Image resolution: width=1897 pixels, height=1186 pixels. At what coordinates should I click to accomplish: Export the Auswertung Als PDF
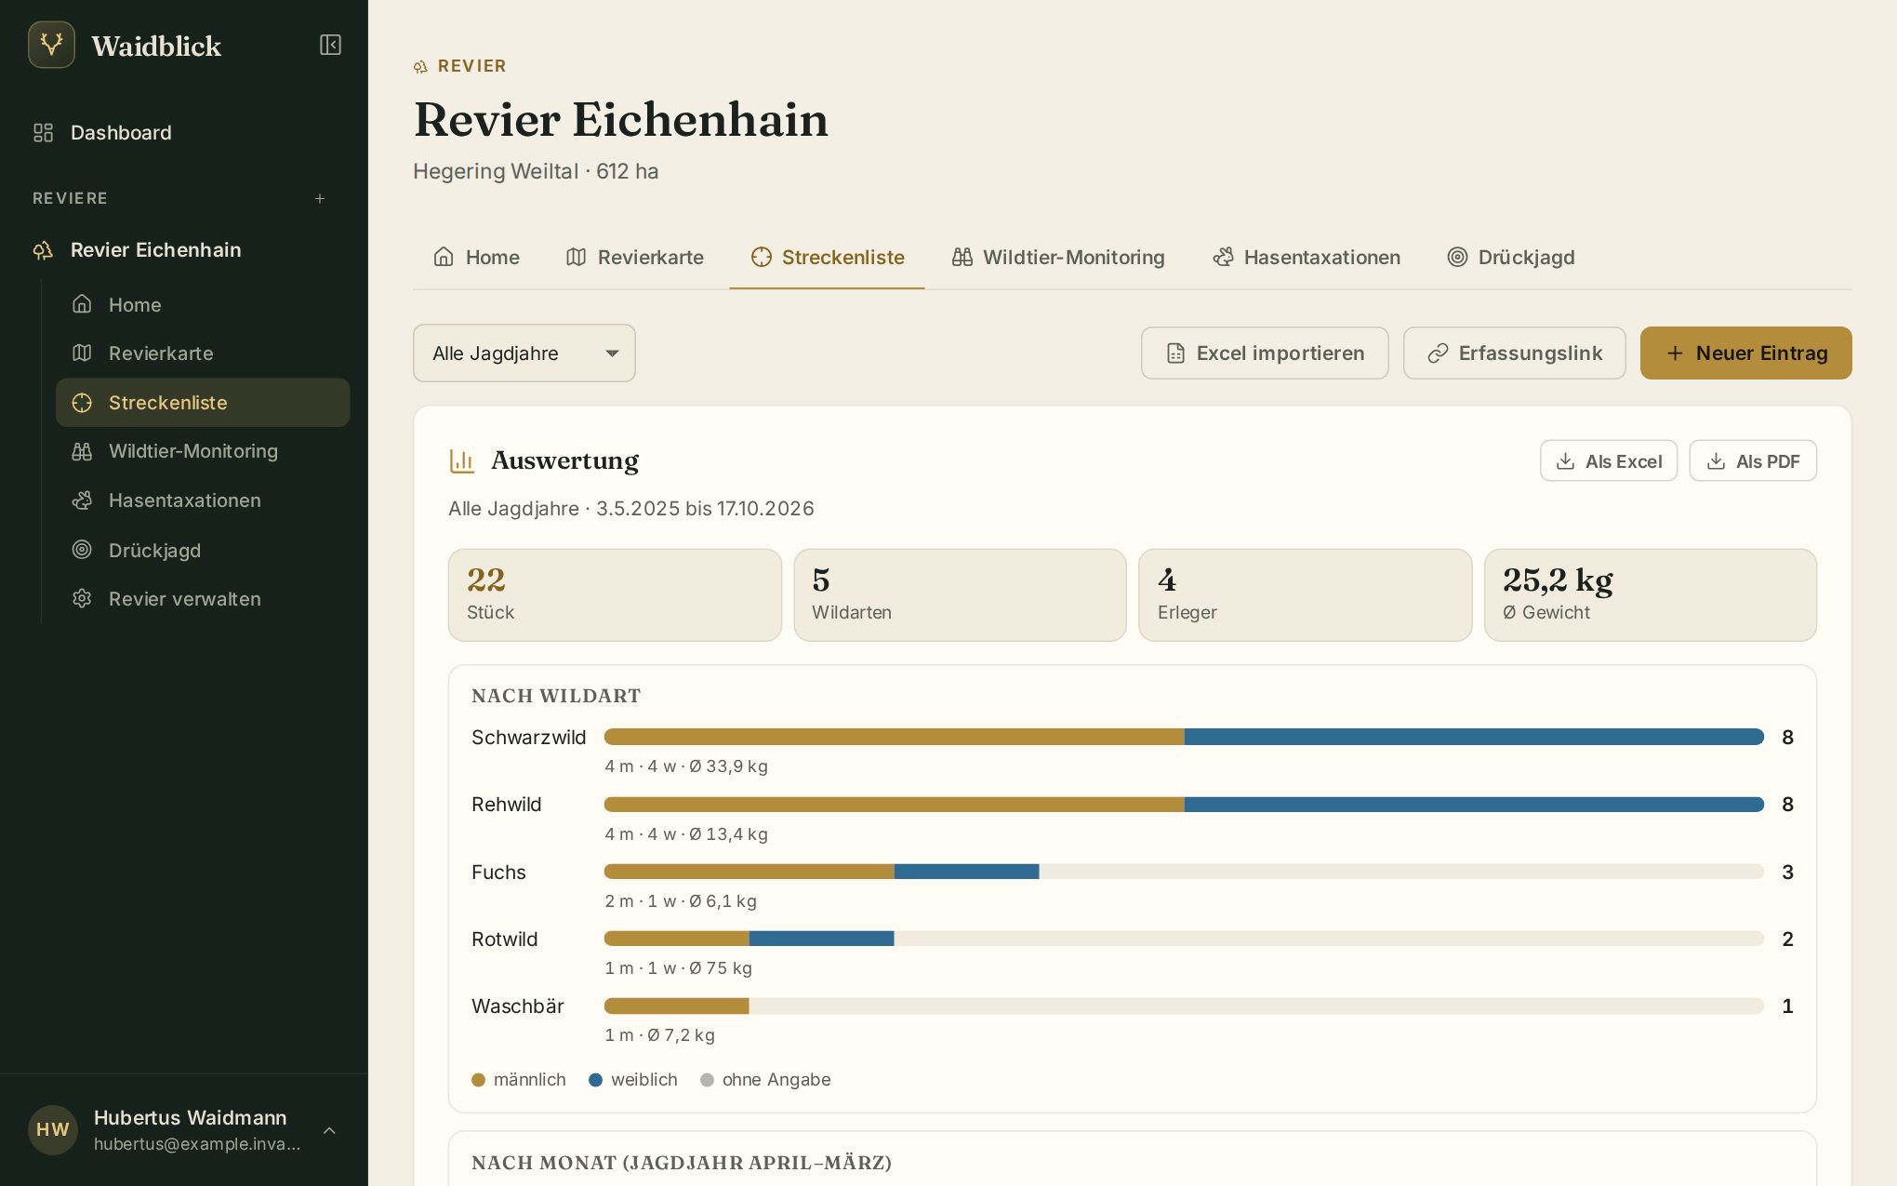(1753, 461)
